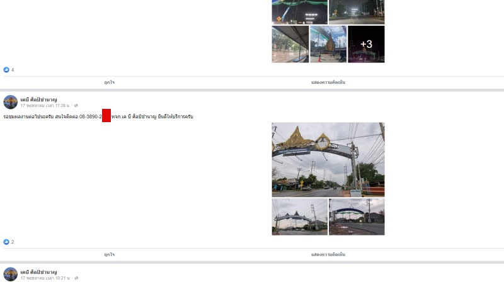Open the roofed walkway photo beside the +3 tile
504x282 pixels.
click(290, 44)
